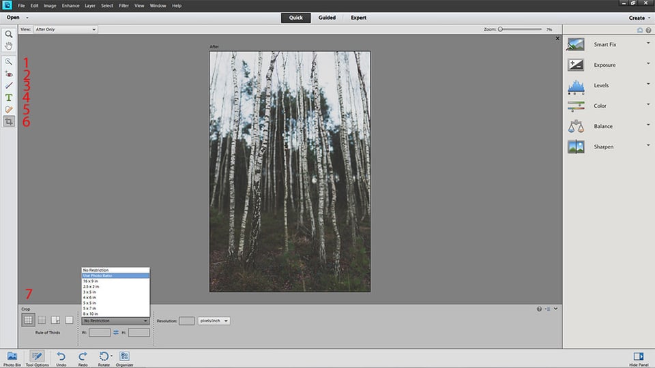Click the Exposure adjustment icon
Image resolution: width=655 pixels, height=368 pixels.
point(576,65)
